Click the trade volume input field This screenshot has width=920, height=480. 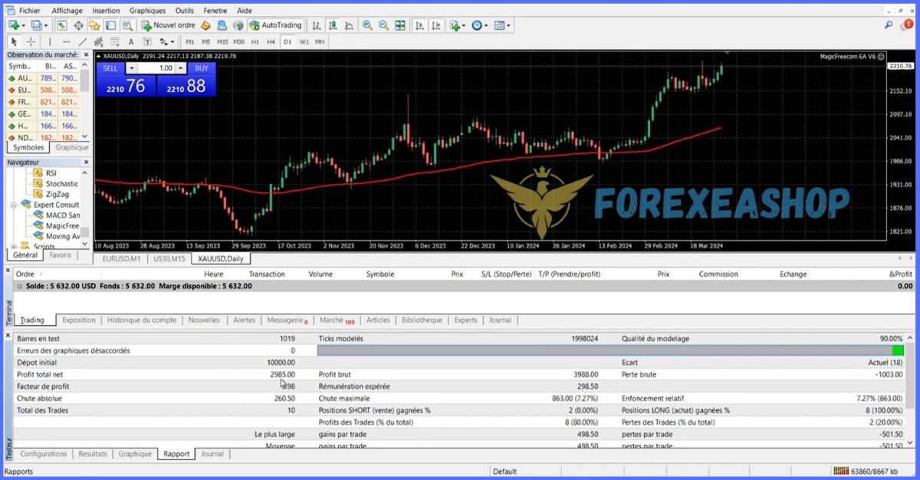coord(161,68)
